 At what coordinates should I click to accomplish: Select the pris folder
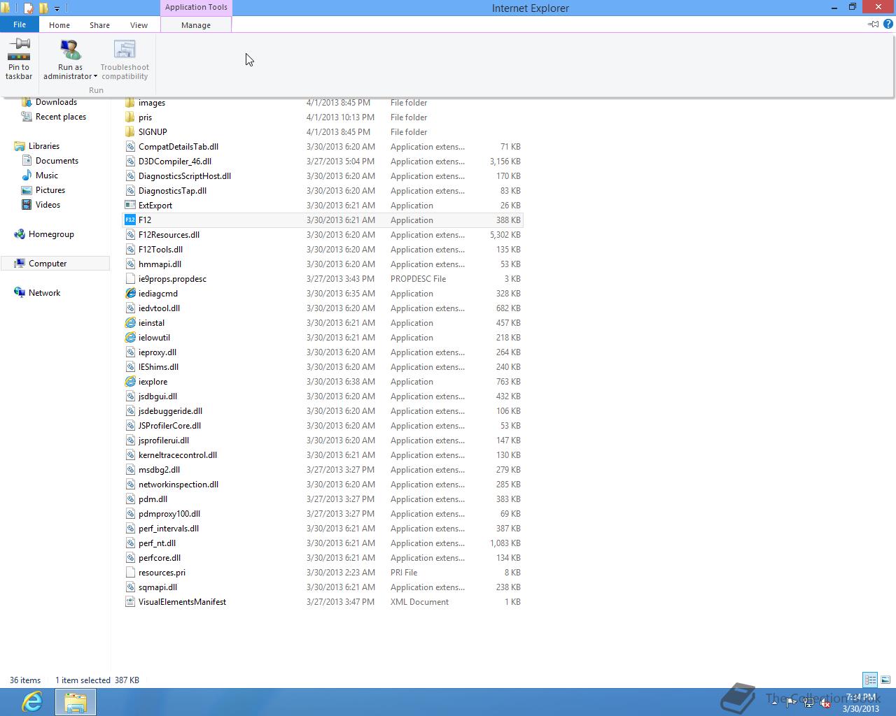145,117
